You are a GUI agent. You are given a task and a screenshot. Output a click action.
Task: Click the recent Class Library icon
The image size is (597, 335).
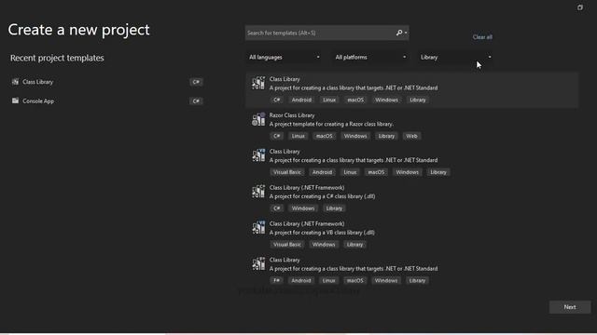tap(15, 82)
